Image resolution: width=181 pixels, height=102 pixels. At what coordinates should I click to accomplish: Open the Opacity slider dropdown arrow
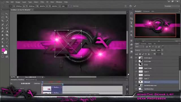click(162, 50)
